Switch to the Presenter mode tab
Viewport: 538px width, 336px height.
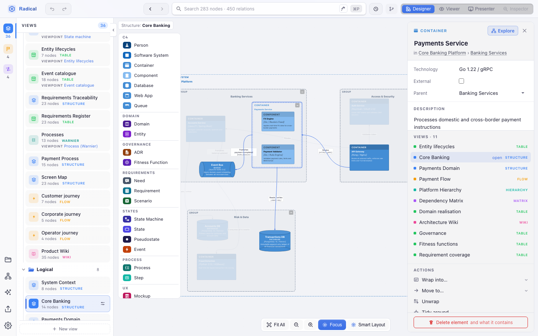pyautogui.click(x=481, y=9)
